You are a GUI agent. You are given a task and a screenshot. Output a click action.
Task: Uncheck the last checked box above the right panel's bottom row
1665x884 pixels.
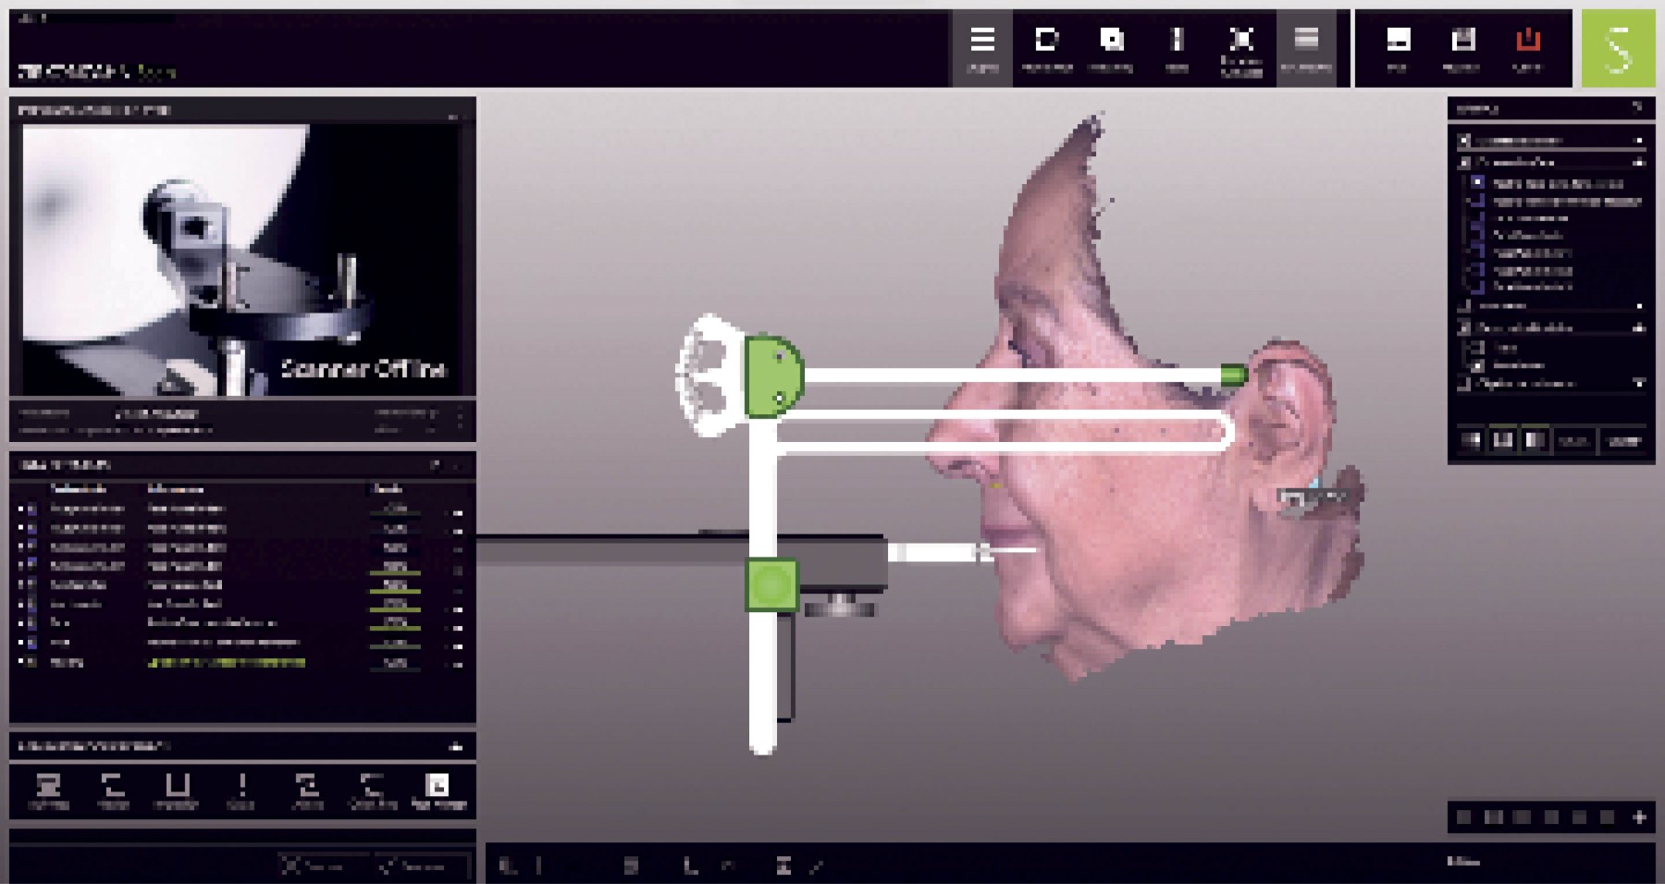1477,365
